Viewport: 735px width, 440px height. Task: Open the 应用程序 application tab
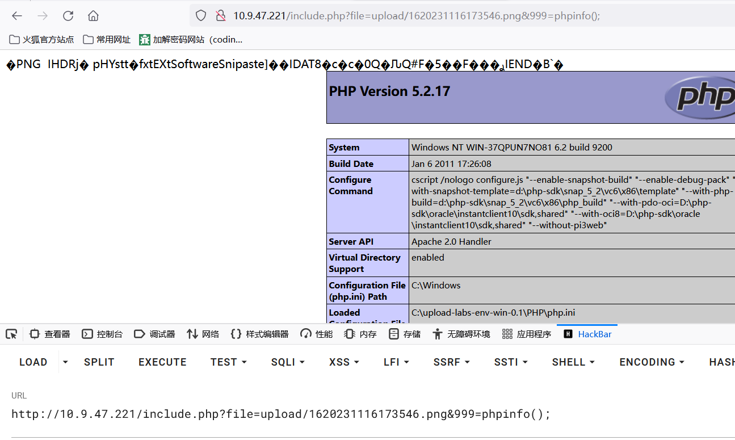[x=527, y=334]
